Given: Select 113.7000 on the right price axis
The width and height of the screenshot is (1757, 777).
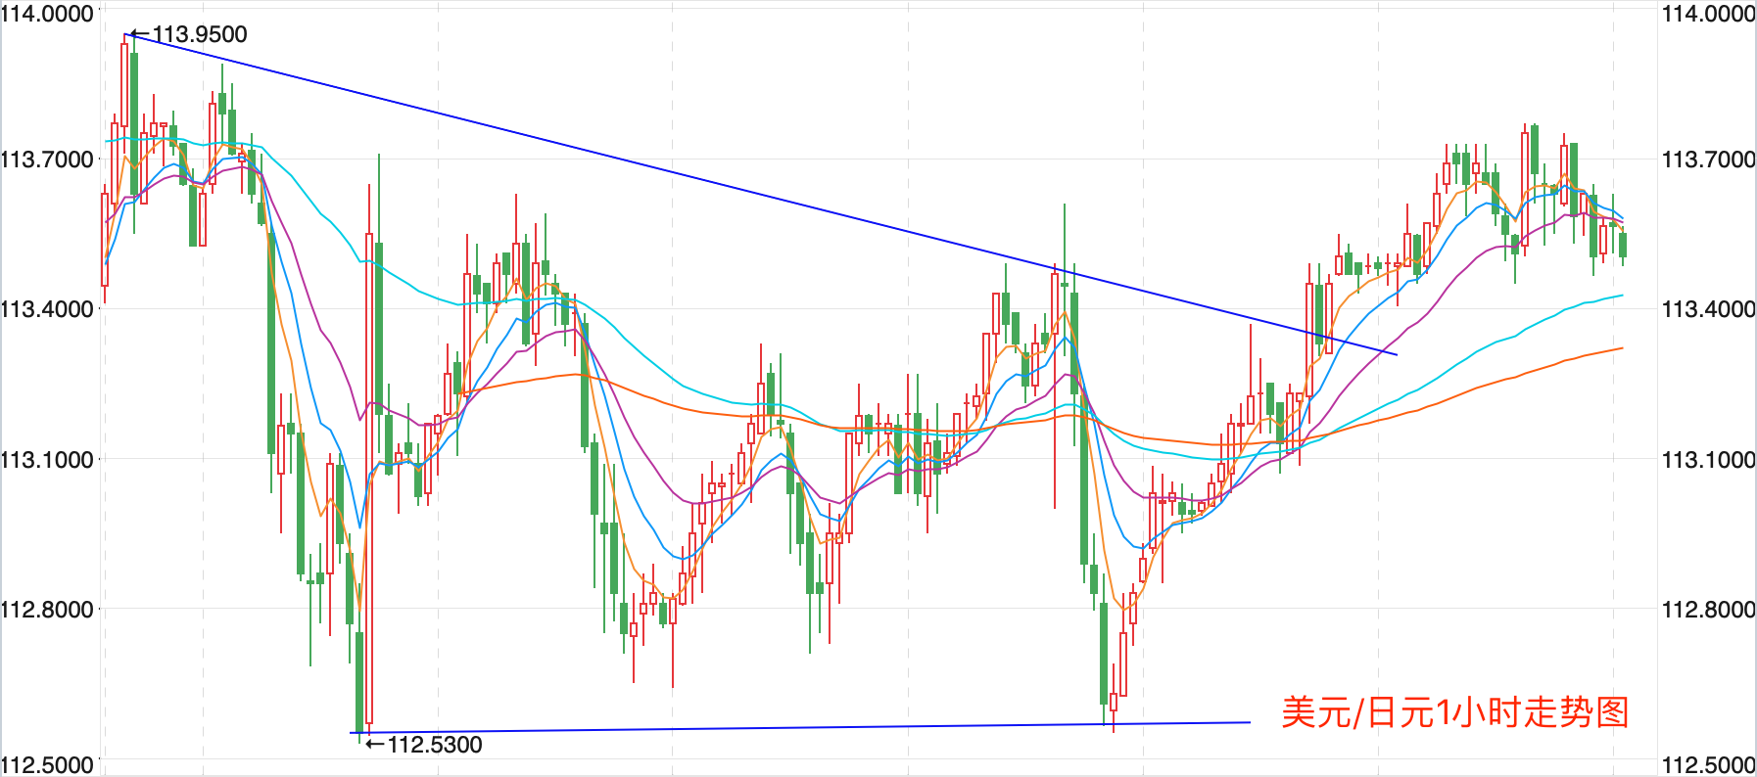Looking at the screenshot, I should coord(1709,160).
